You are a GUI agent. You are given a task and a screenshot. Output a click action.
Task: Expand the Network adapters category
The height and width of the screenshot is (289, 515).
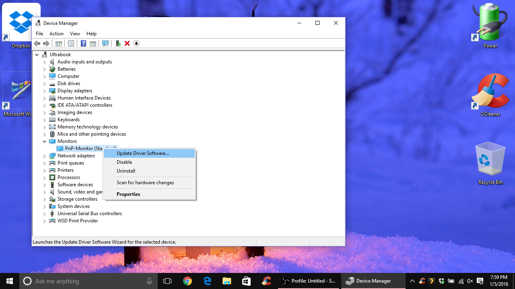pyautogui.click(x=45, y=156)
